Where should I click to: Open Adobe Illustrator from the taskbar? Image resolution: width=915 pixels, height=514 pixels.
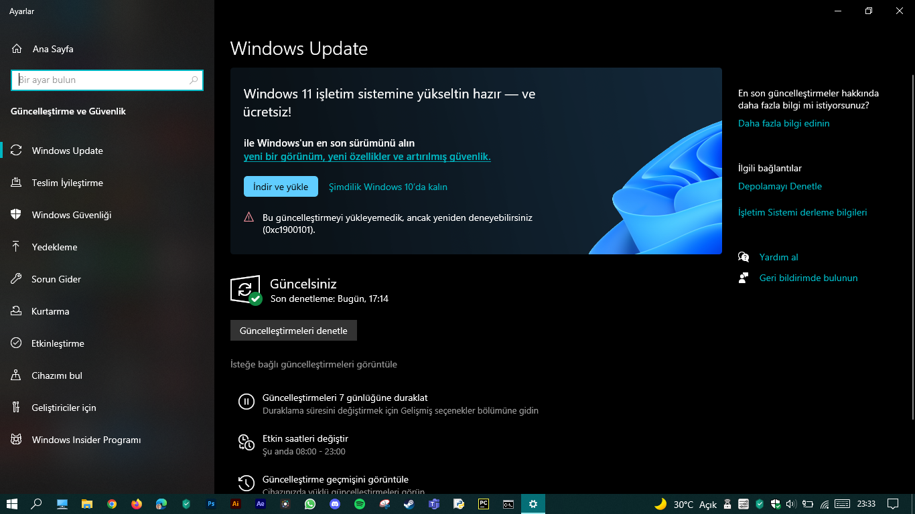pos(235,504)
